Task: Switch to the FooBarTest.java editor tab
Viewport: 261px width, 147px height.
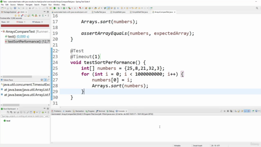Action: (99, 12)
